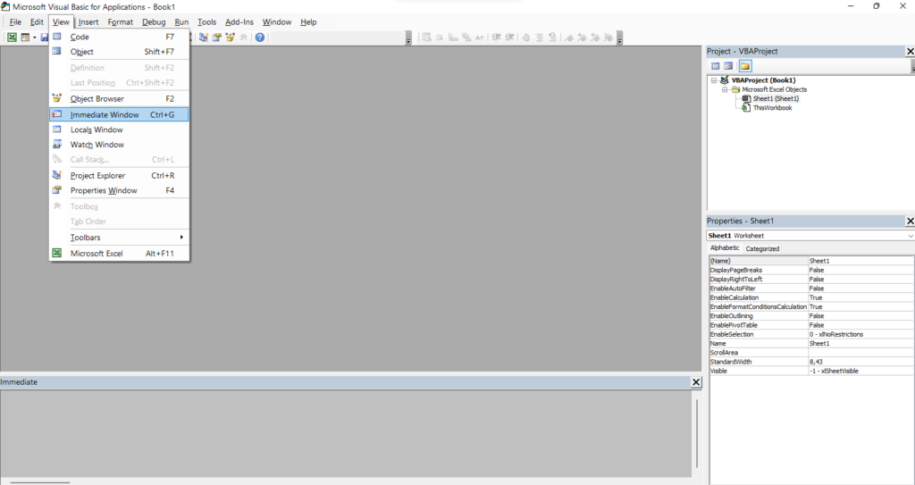
Task: Switch to the Alphabetic properties tab
Action: point(725,248)
